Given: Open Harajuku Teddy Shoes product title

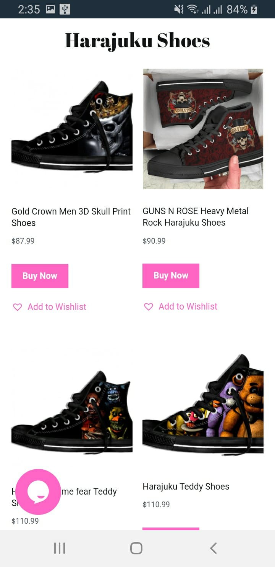Looking at the screenshot, I should pyautogui.click(x=186, y=487).
